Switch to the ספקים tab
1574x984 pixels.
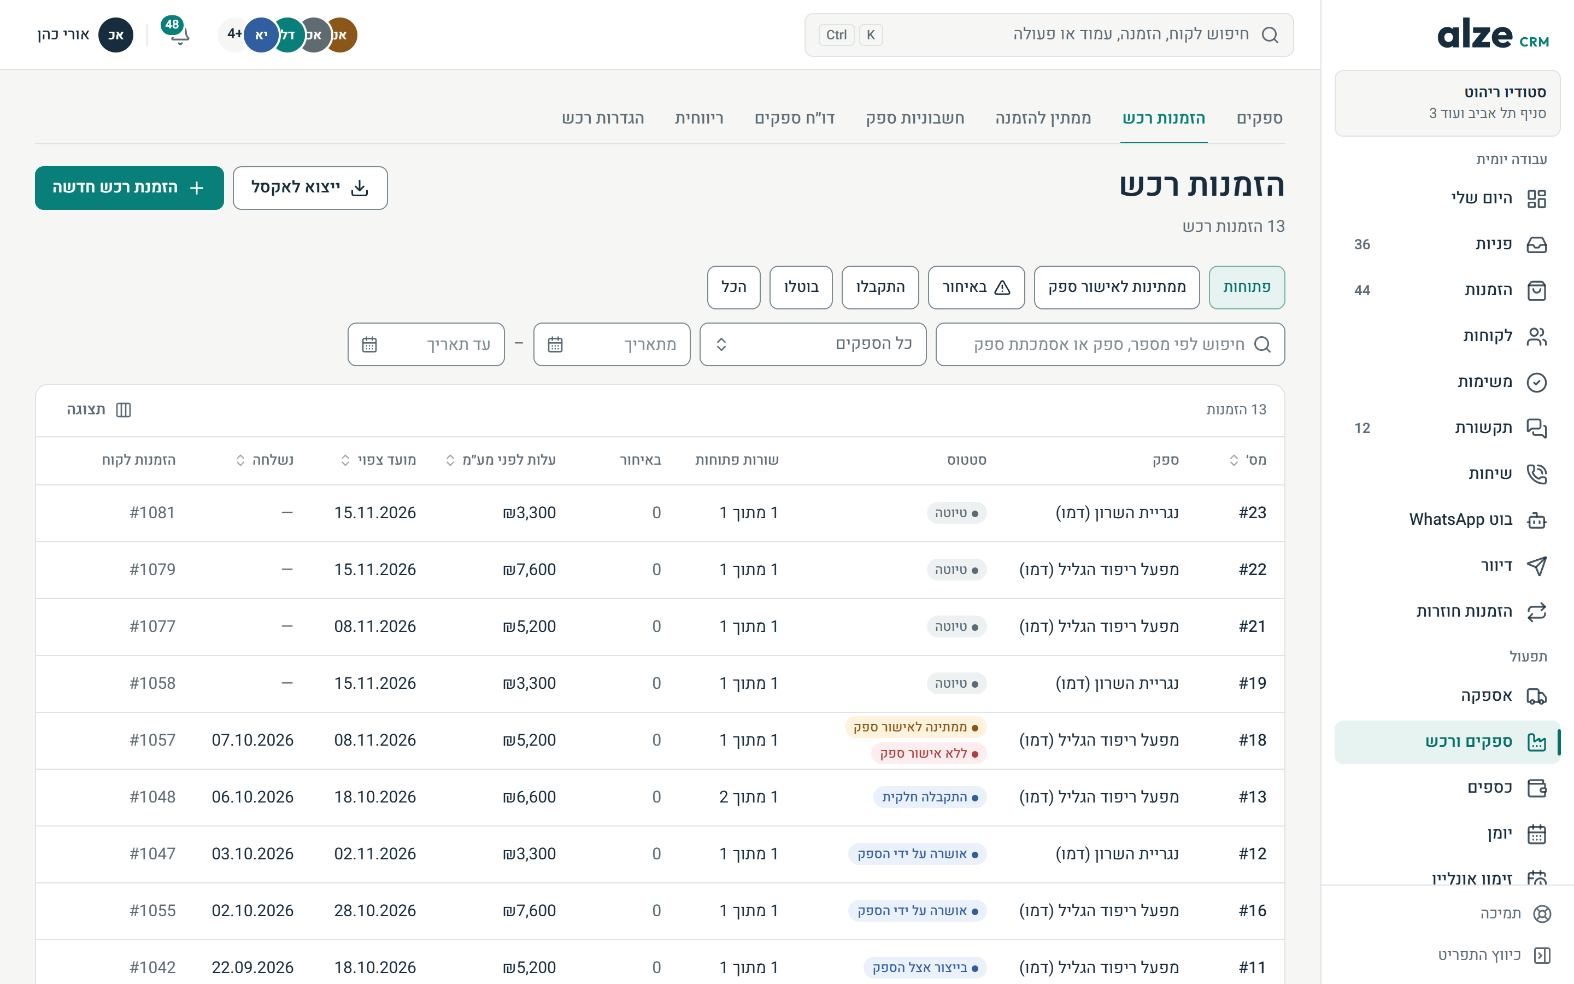(x=1259, y=118)
